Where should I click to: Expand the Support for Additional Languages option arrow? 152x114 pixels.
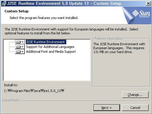23,47
